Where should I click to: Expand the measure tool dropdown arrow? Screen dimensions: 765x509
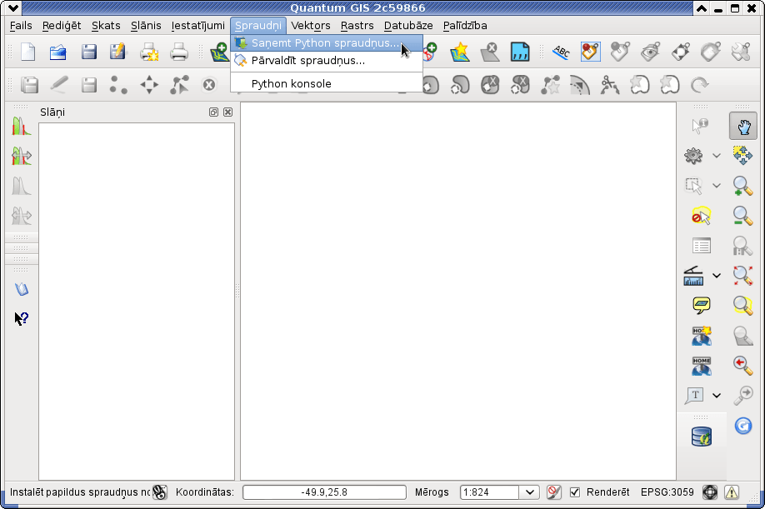tap(716, 276)
